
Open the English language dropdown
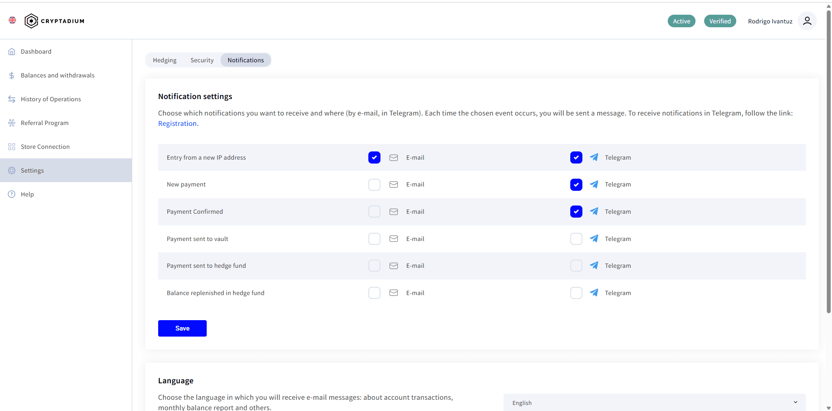[654, 402]
